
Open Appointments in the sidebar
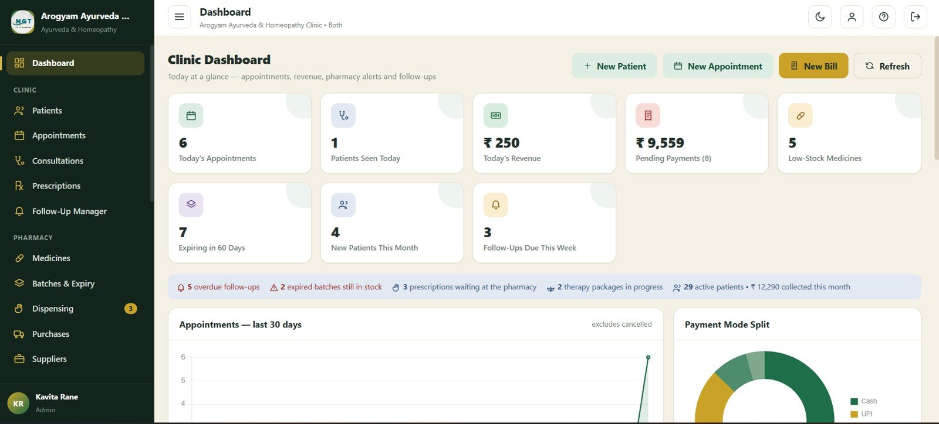(75, 136)
